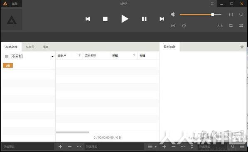Set volume using the orange volume slider

[x=201, y=15]
